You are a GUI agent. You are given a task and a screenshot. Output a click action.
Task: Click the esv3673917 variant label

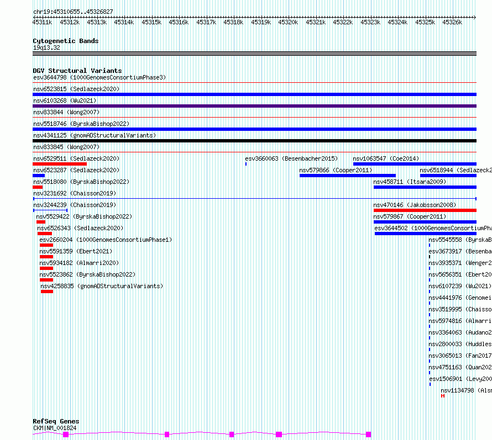tap(460, 251)
